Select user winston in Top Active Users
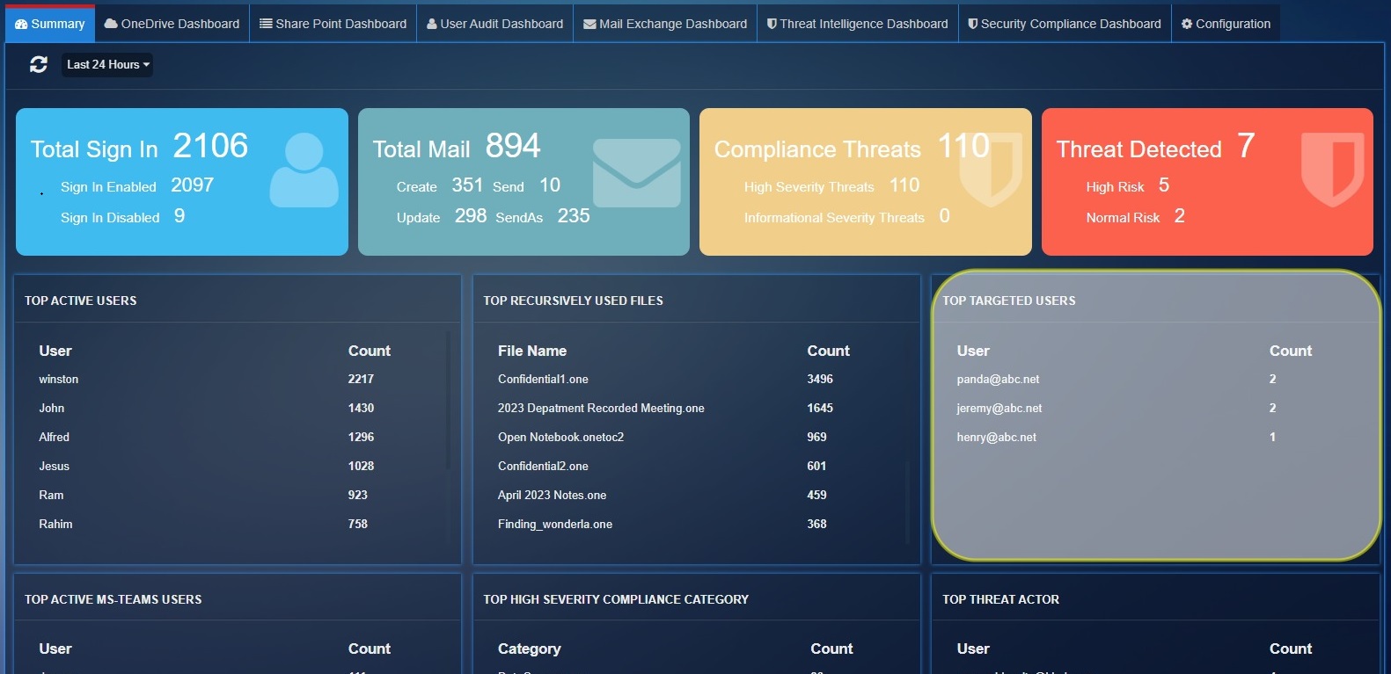 click(x=59, y=380)
